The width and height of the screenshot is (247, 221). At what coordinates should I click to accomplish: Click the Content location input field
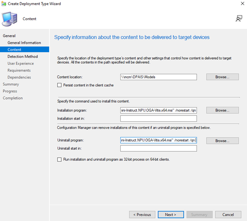point(159,77)
